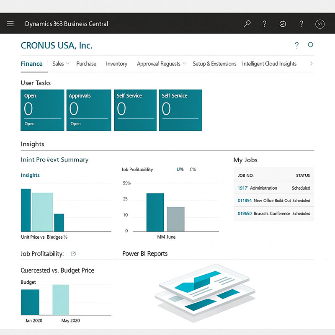335x335 pixels.
Task: Open the chat assistant smiley icon
Action: tap(283, 24)
